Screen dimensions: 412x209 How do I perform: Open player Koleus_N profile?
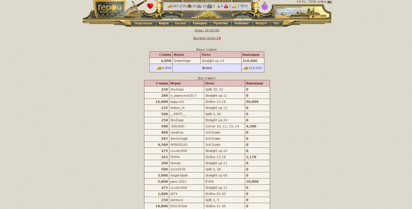click(177, 108)
